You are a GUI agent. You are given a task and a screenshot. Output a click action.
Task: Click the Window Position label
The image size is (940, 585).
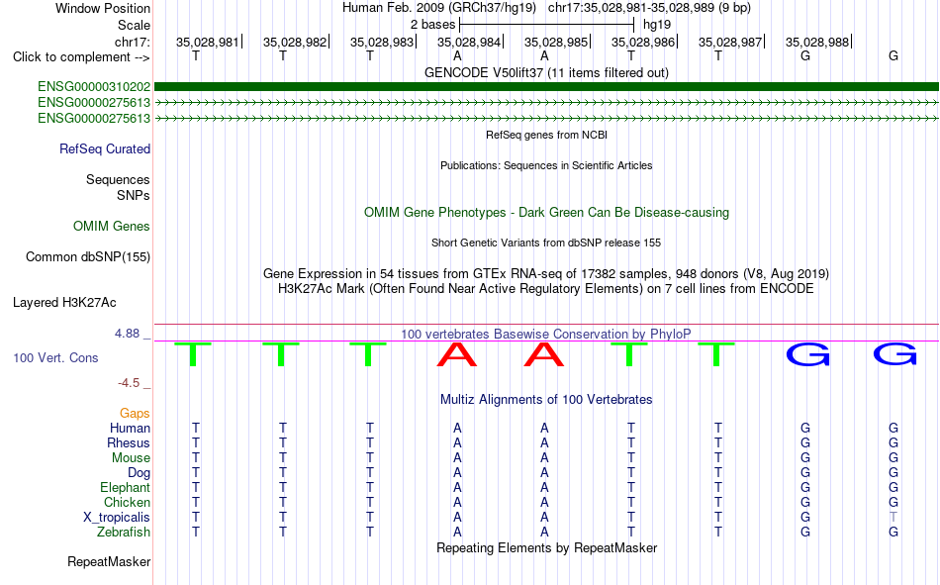tap(103, 8)
